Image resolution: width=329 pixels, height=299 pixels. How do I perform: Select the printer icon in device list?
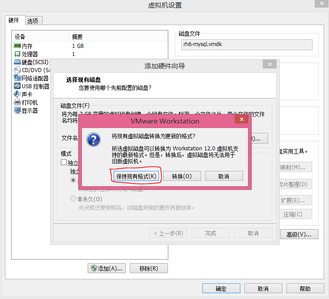(x=17, y=102)
